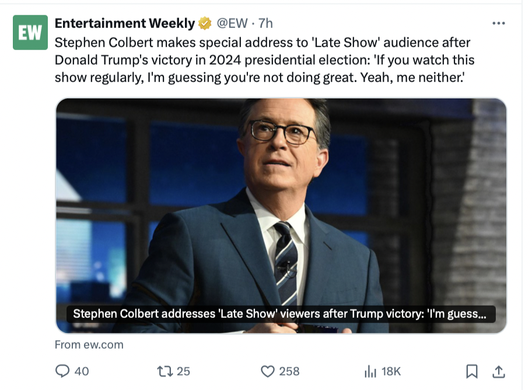Click the article headline caption overlay

(x=279, y=314)
